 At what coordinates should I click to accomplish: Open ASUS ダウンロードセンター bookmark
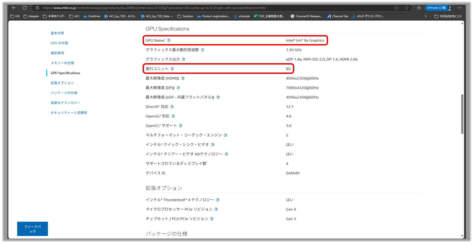click(368, 16)
